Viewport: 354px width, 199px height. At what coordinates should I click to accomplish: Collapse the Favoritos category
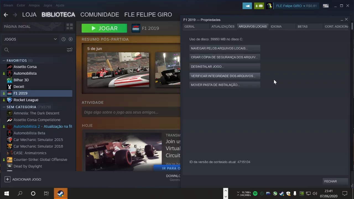[x=4, y=61]
